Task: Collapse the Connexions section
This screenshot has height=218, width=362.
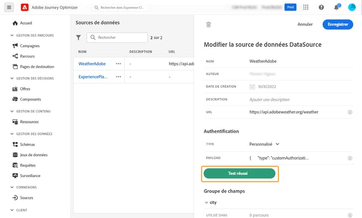Action: pyautogui.click(x=12, y=187)
